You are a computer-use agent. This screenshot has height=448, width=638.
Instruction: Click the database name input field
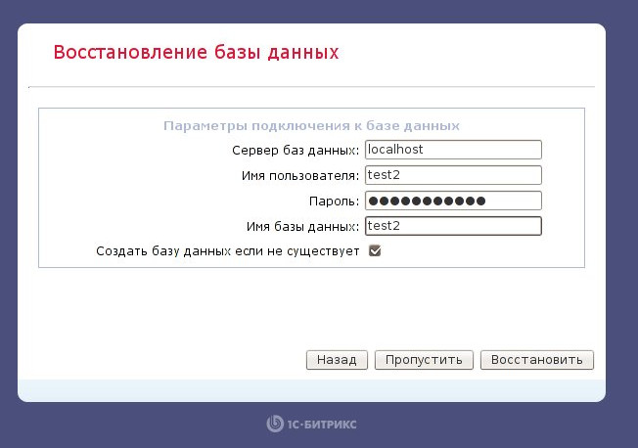453,226
